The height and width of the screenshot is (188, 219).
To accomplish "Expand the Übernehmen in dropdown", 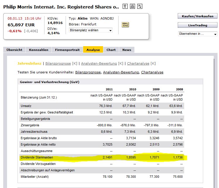I will [198, 34].
